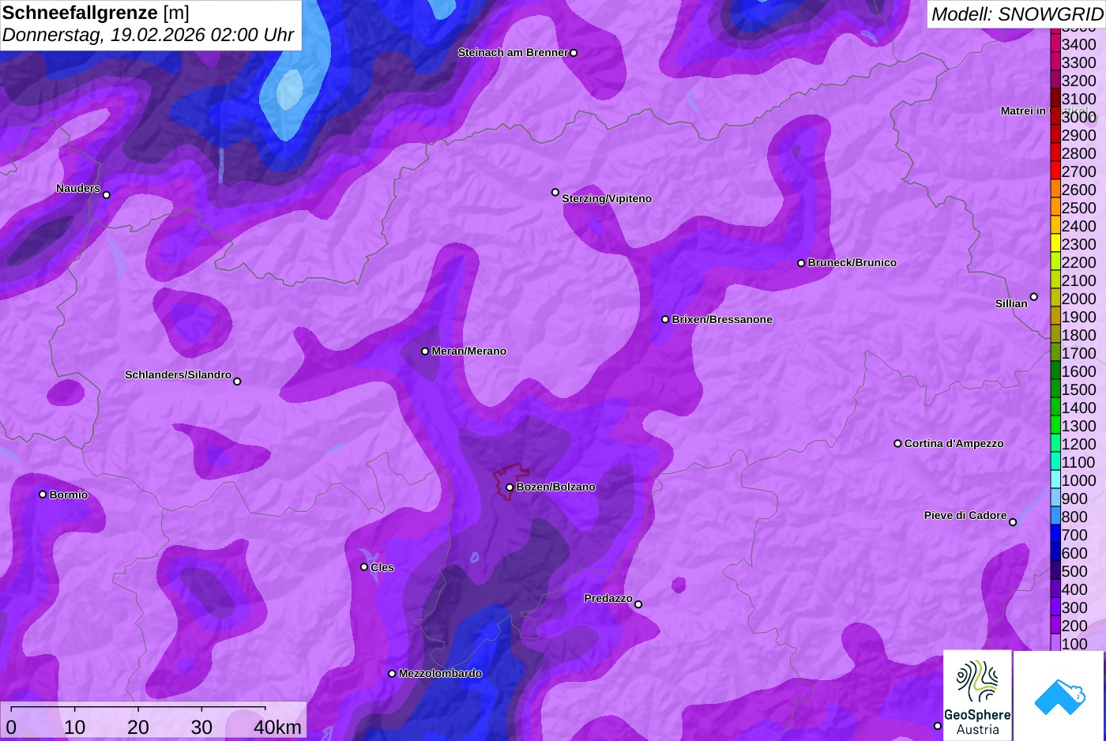Select the 1500 m green legend swatch
The width and height of the screenshot is (1106, 741).
click(1055, 389)
